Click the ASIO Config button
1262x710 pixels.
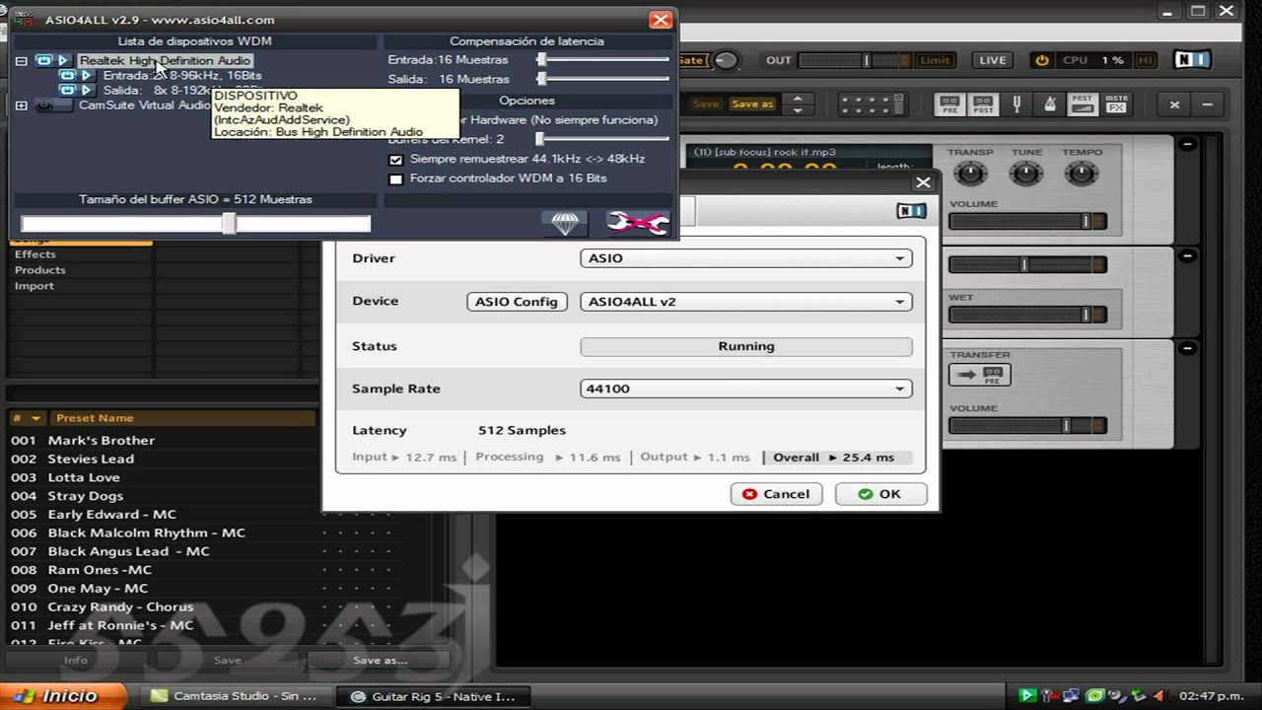point(517,302)
